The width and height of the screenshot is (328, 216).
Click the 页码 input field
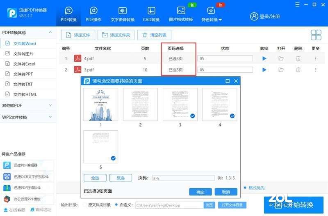pyautogui.click(x=183, y=178)
